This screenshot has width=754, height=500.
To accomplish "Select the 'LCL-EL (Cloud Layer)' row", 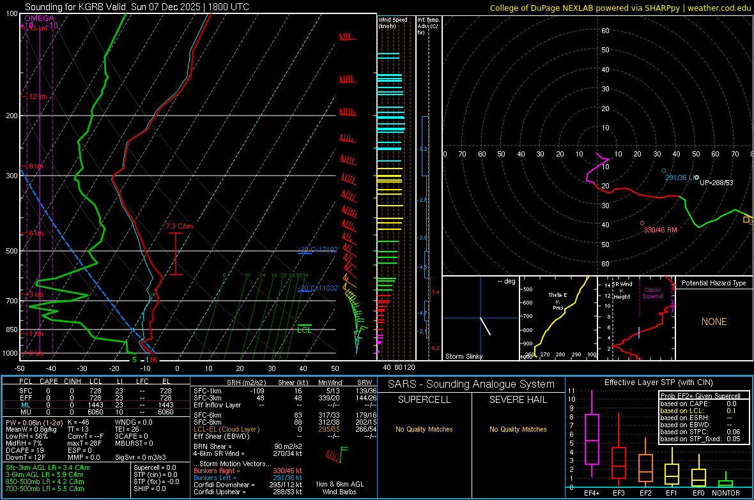I will coord(285,429).
